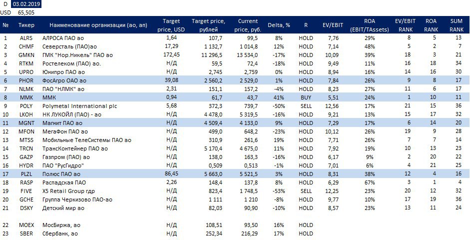
Task: Select the -53% delta cell for FIVE
Action: pos(279,191)
